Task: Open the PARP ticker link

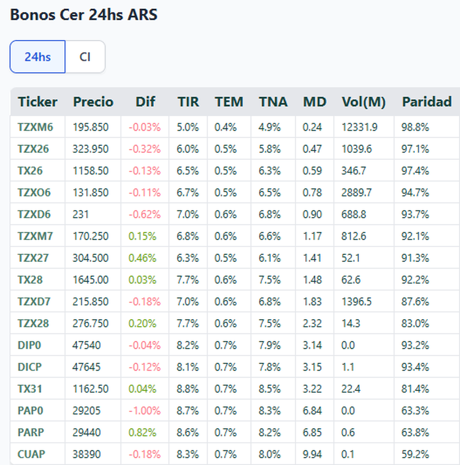Action: 31,433
